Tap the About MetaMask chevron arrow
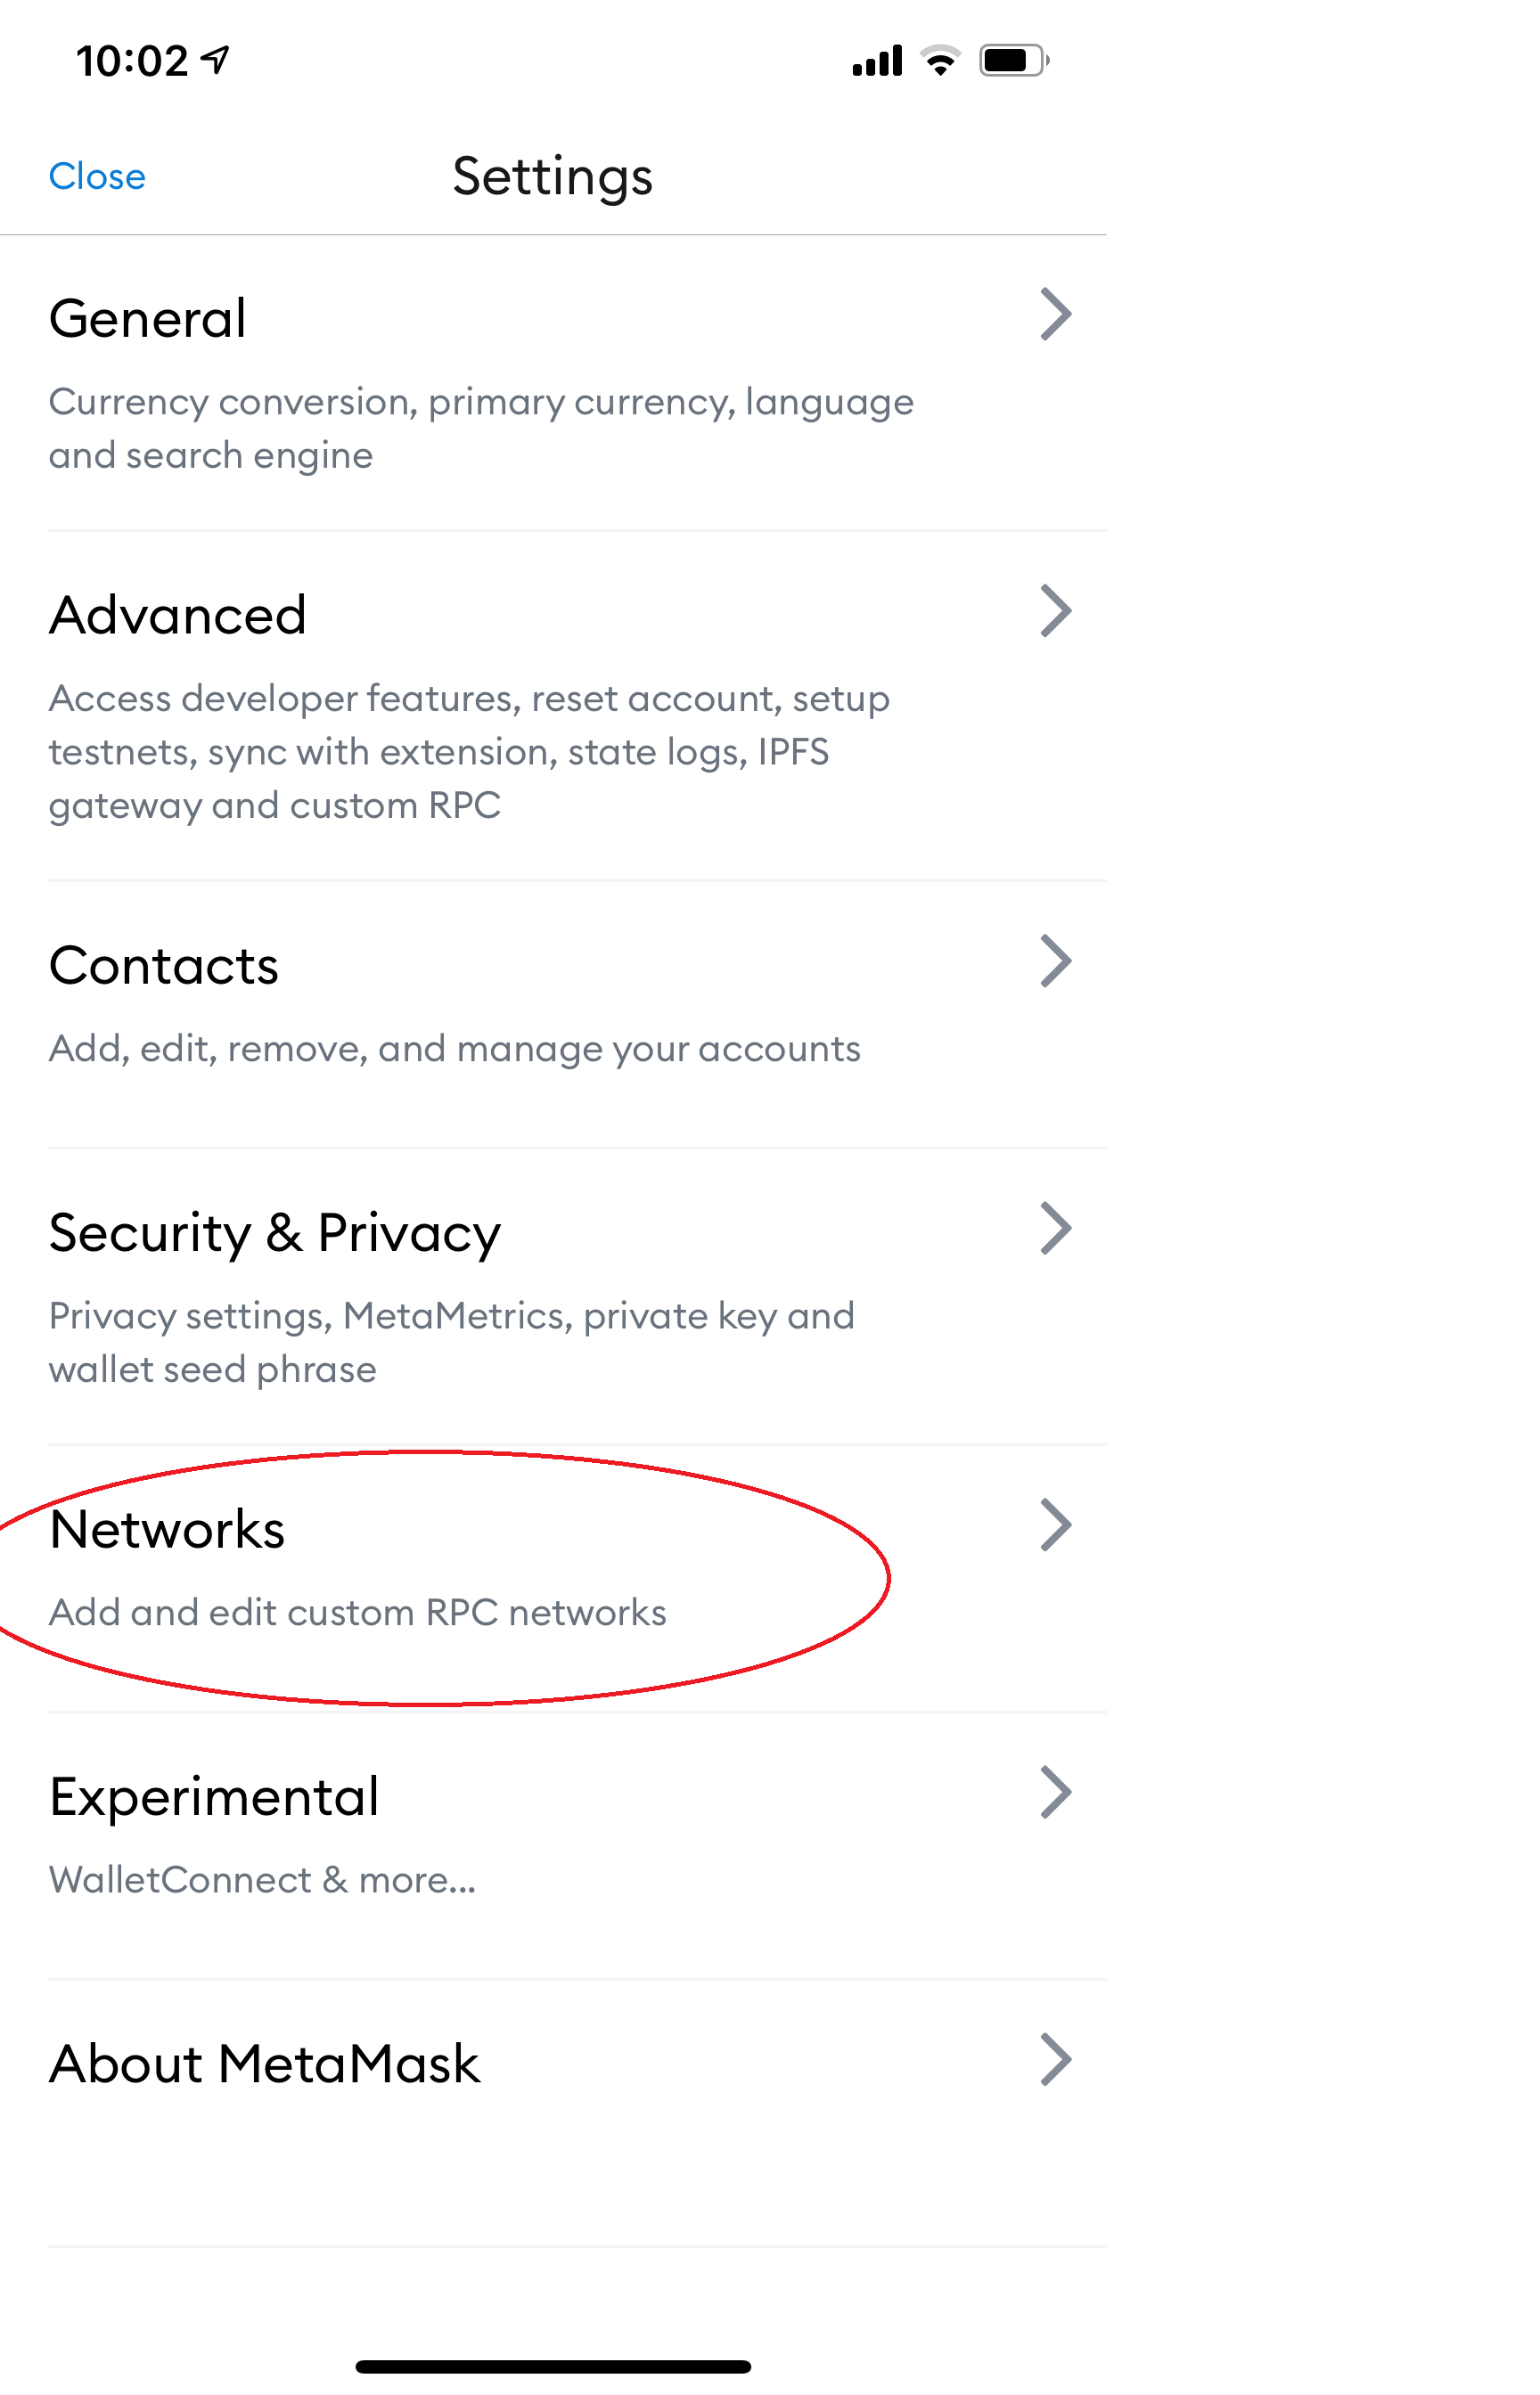The width and height of the screenshot is (1540, 2395). (1055, 2060)
